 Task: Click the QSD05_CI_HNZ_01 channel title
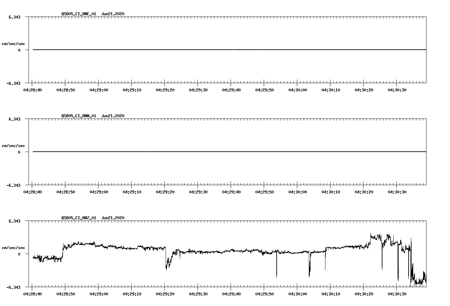pos(79,218)
